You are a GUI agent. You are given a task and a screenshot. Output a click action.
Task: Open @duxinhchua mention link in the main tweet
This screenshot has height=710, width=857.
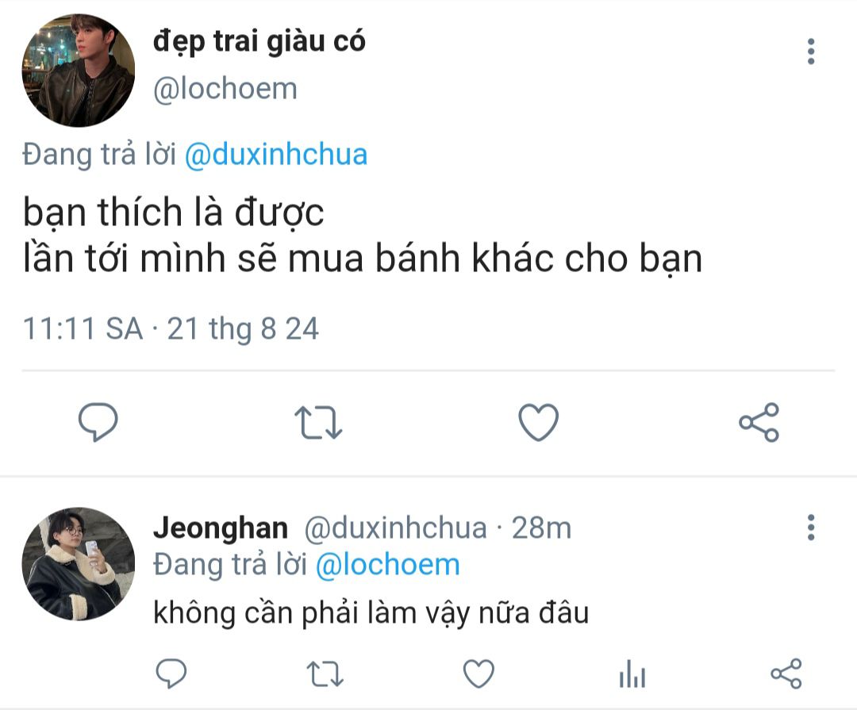pos(276,155)
